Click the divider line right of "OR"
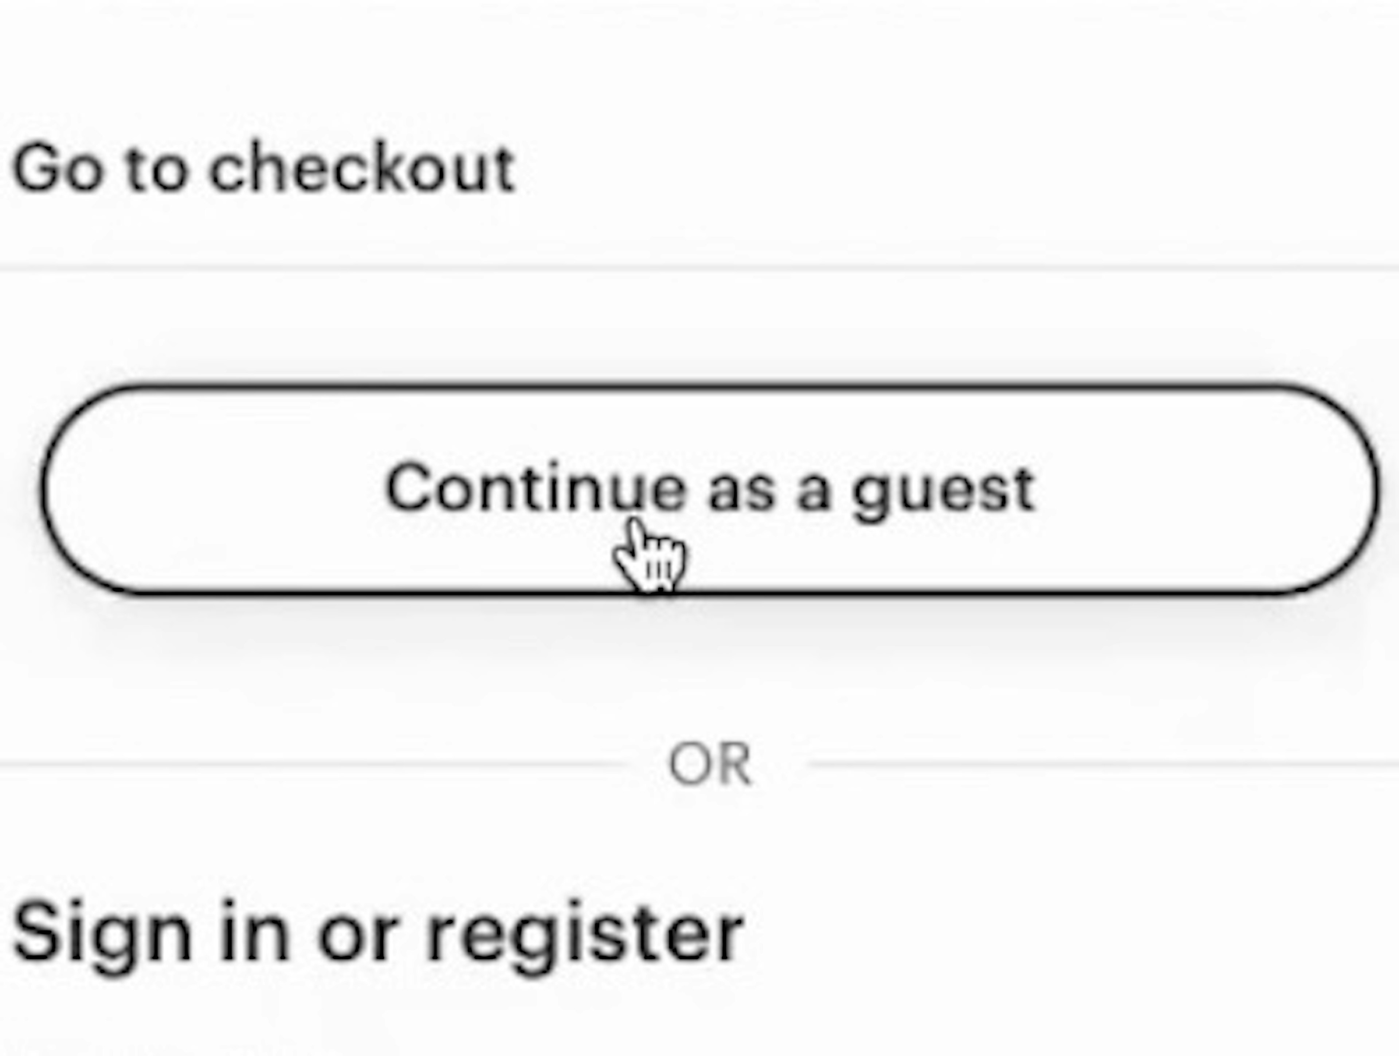Screen dimensions: 1399x1056 (1101, 765)
